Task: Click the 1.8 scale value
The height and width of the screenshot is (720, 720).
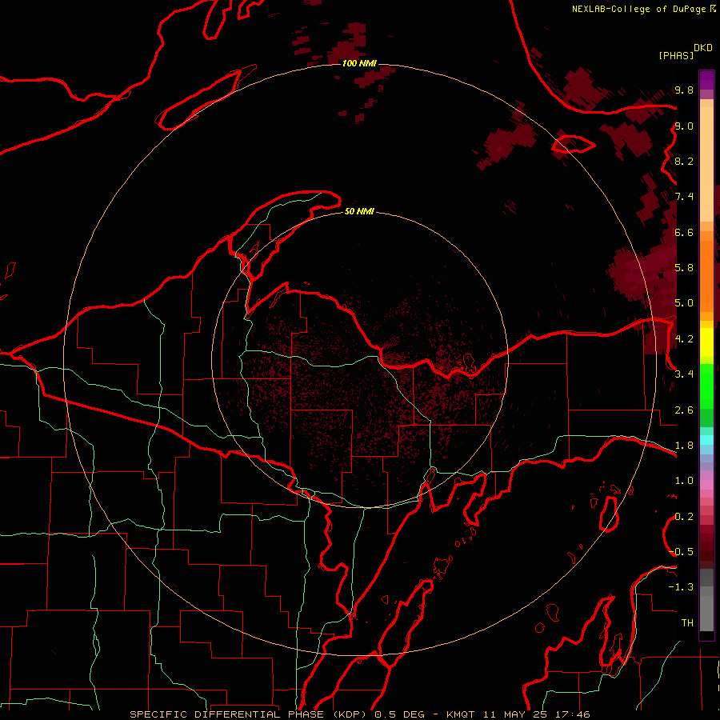Action: tap(684, 446)
